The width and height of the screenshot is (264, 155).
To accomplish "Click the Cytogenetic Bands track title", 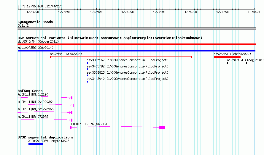I will 35,22.
